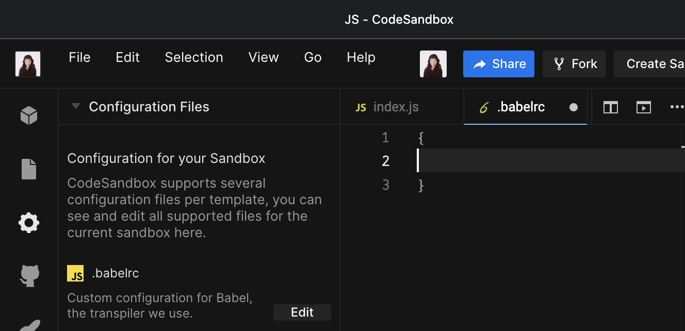Screen dimensions: 685x331
Task: Click line number 3 in the gutter
Action: pyautogui.click(x=385, y=185)
